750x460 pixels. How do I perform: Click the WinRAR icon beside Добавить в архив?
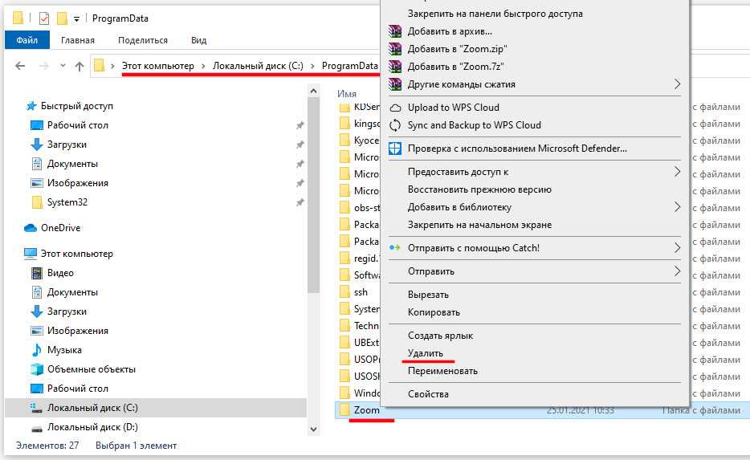tap(394, 31)
